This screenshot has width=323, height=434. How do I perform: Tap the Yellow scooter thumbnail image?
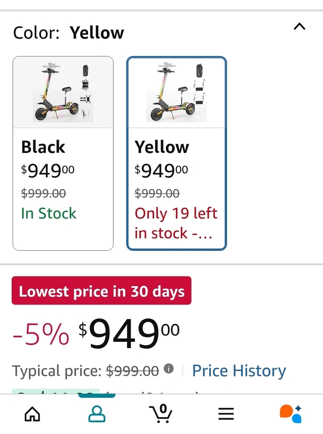coord(176,93)
